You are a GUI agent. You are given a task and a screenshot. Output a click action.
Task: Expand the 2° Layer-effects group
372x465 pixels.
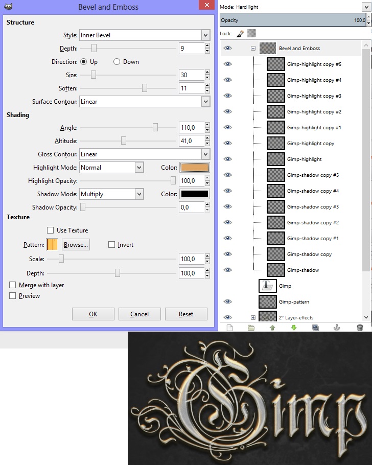[x=253, y=317]
